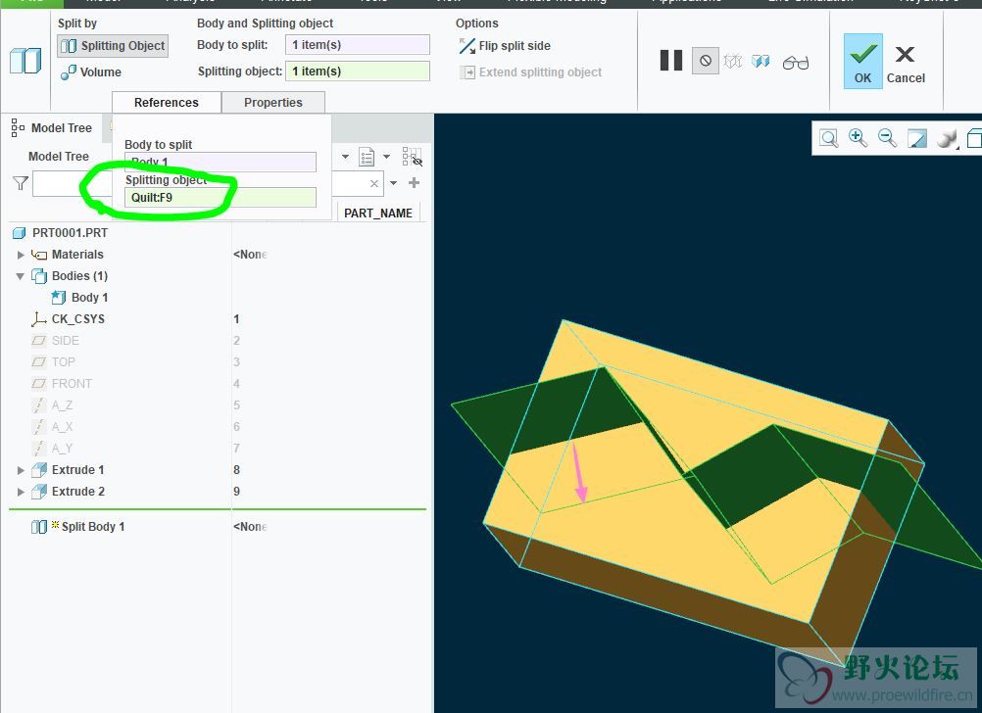Open the search options dropdown arrow
The image size is (982, 713).
pos(393,183)
